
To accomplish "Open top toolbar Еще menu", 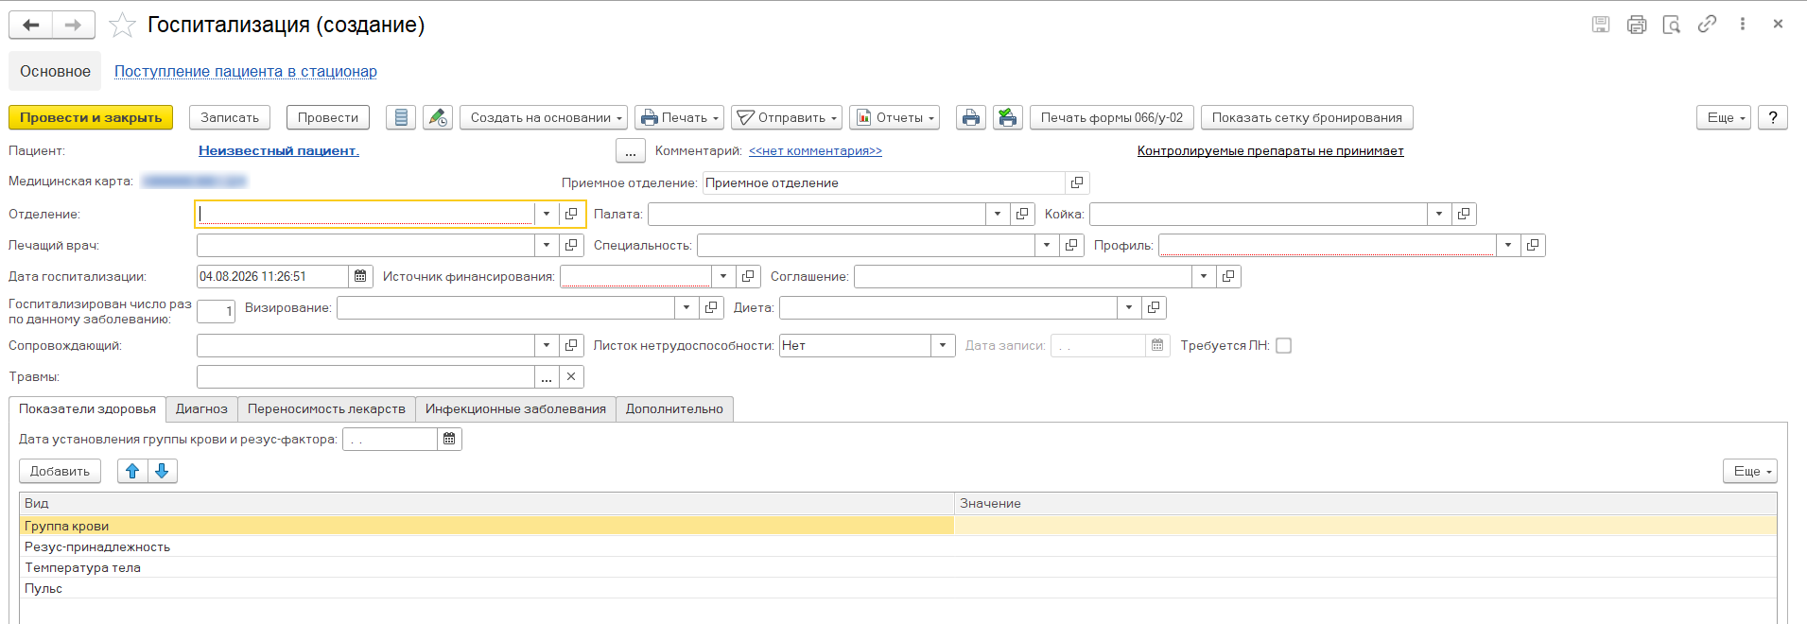I will (1725, 117).
